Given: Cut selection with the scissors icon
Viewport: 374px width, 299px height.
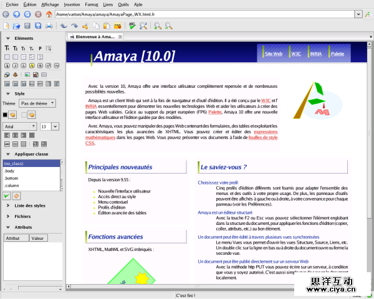Looking at the screenshot, I should (x=85, y=26).
